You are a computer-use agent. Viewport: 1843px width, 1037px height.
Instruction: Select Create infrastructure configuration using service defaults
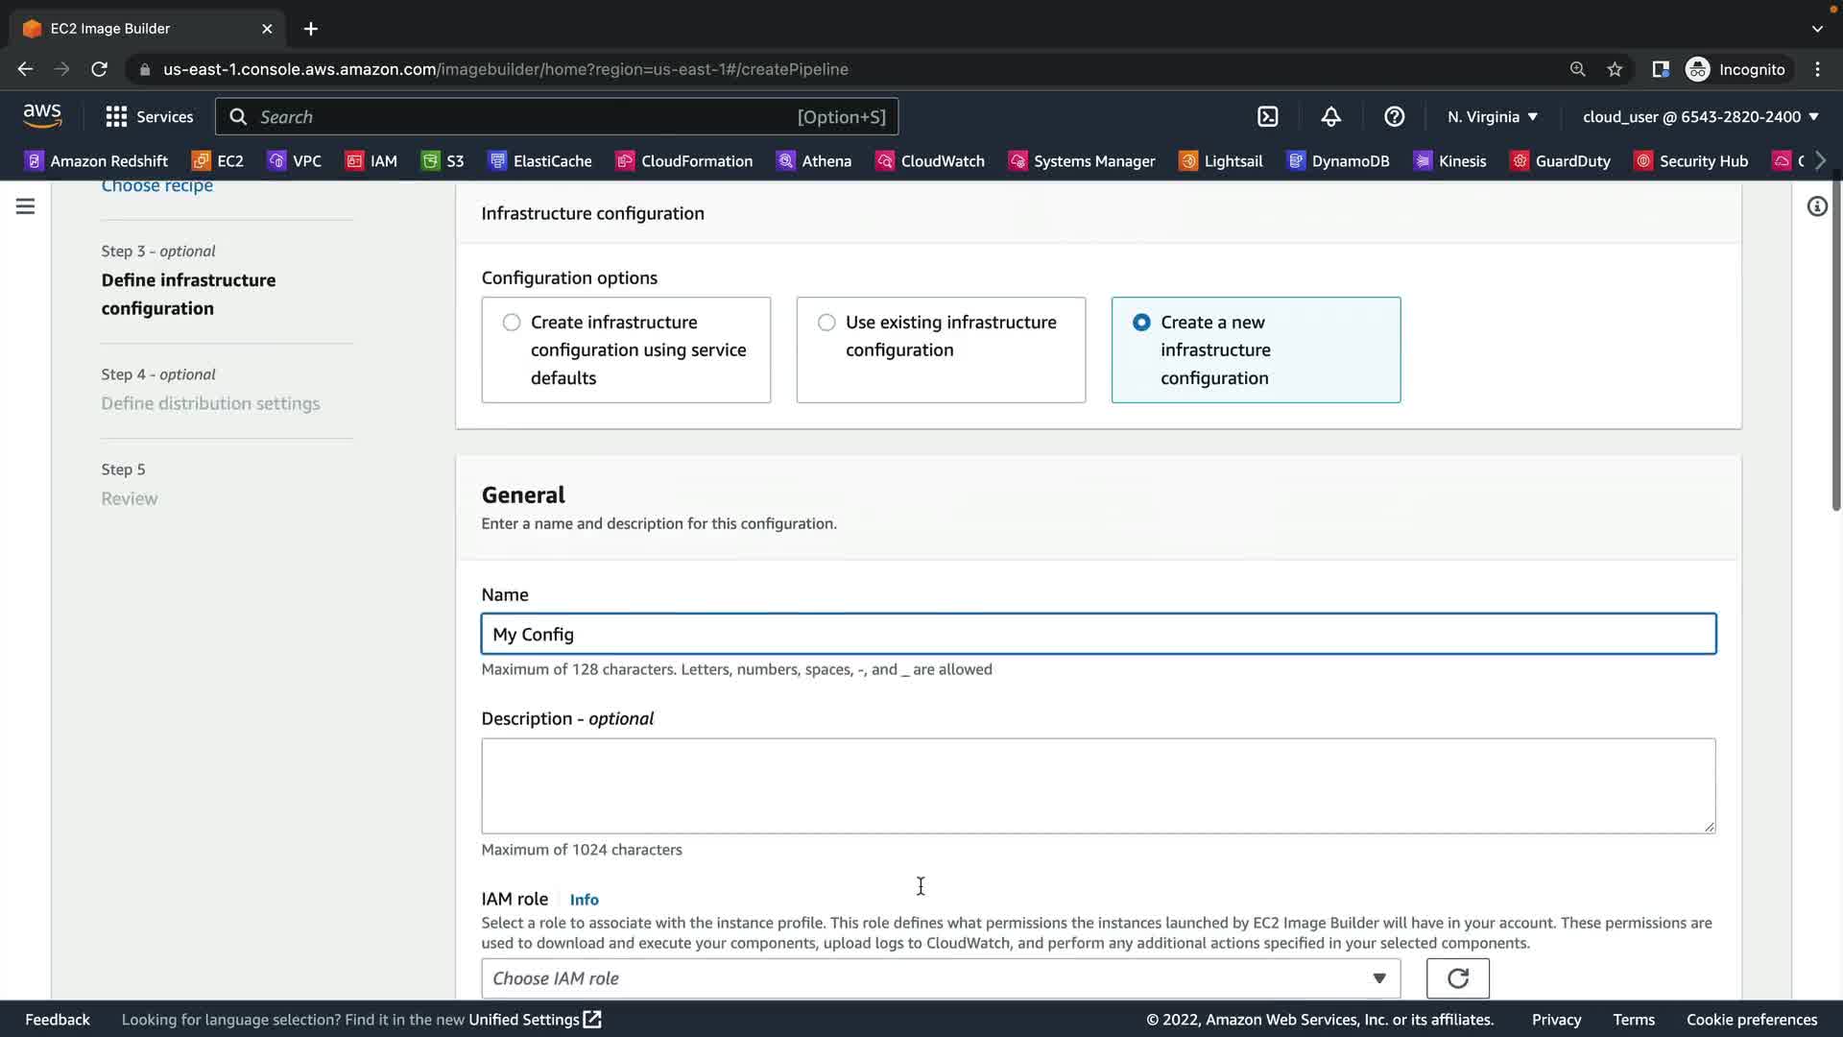512,323
